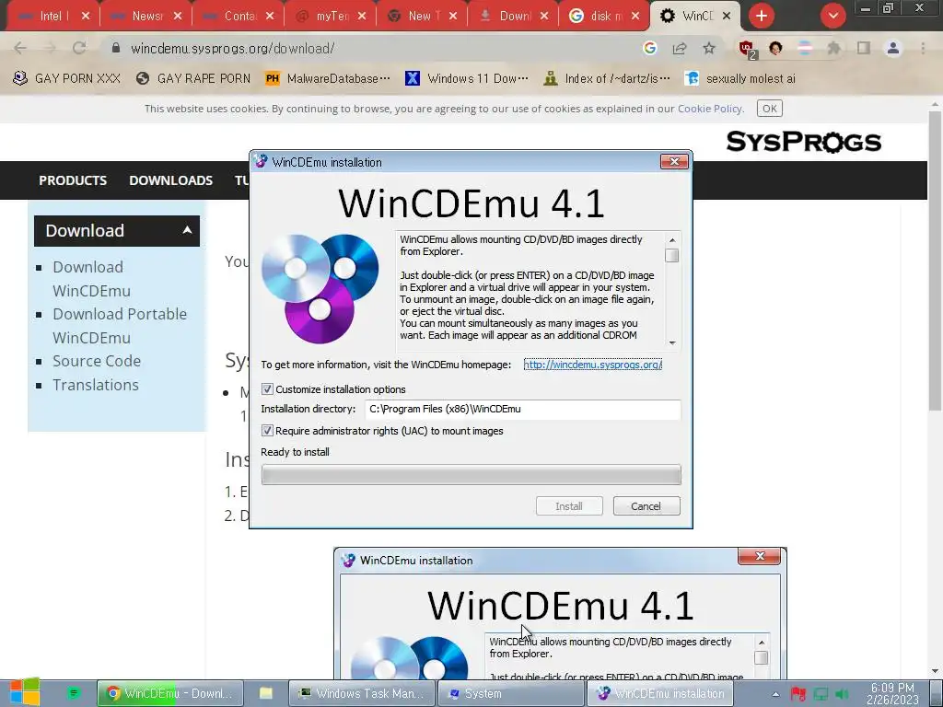Switch to WinCDEmu installation taskbar item

click(659, 693)
